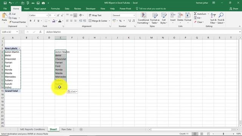The width and height of the screenshot is (242, 136).
Task: Switch to the Page Layout tab
Action: pyautogui.click(x=40, y=9)
